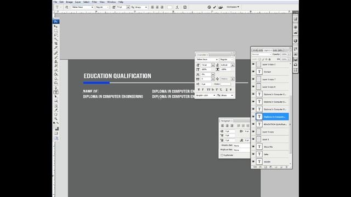Add a layer style using fx icon
351x197 pixels.
click(261, 167)
